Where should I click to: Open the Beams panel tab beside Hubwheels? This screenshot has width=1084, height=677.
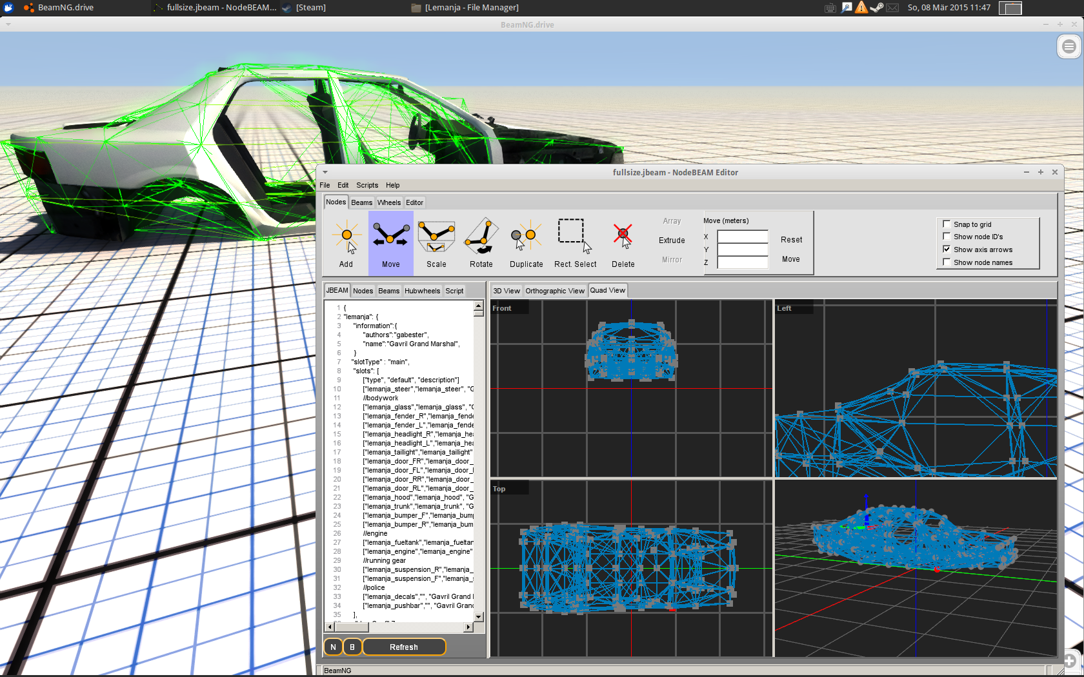tap(388, 291)
